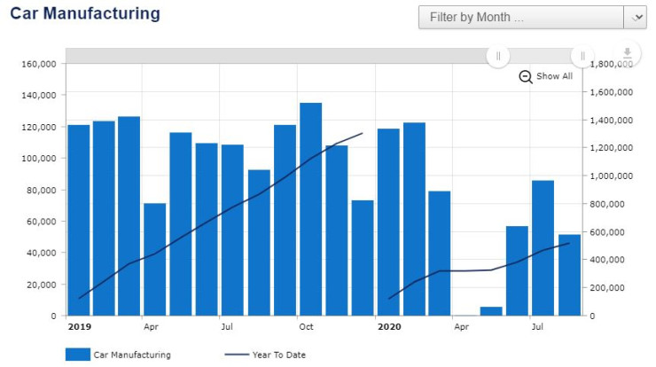Image resolution: width=656 pixels, height=367 pixels.
Task: Click the right grip handle of the chart scrollbar
Action: click(582, 56)
